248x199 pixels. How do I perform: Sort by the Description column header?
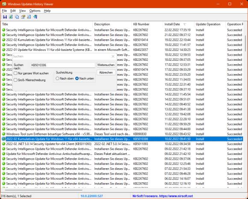coord(112,24)
